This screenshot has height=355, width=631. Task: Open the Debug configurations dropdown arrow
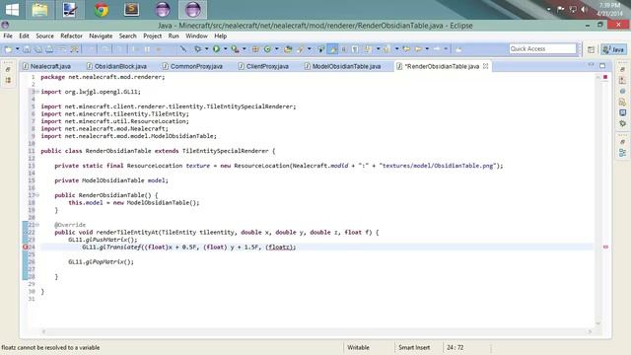tap(206, 49)
